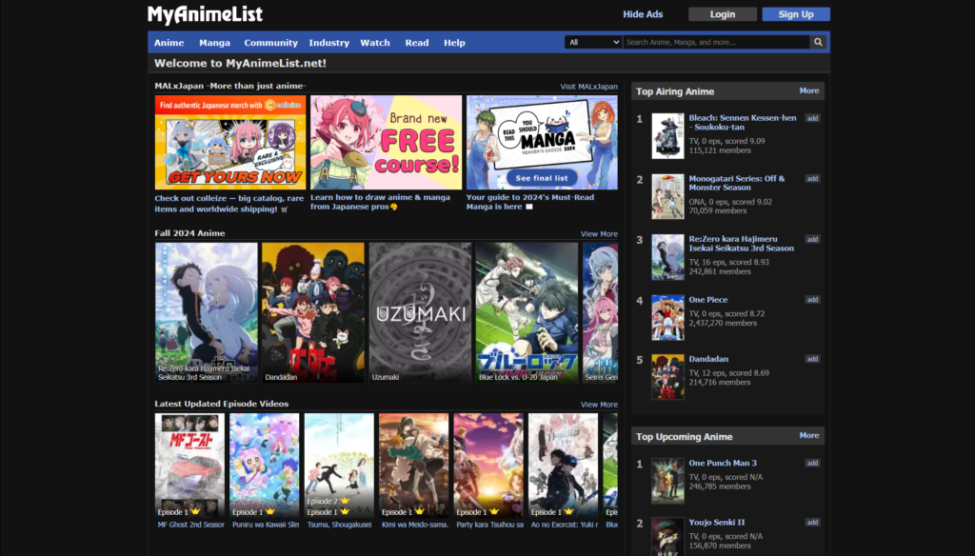
Task: Click add button for One Piece
Action: click(812, 300)
